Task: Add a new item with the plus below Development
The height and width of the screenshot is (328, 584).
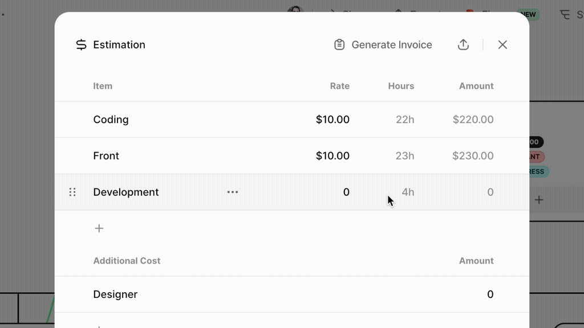Action: coord(99,228)
